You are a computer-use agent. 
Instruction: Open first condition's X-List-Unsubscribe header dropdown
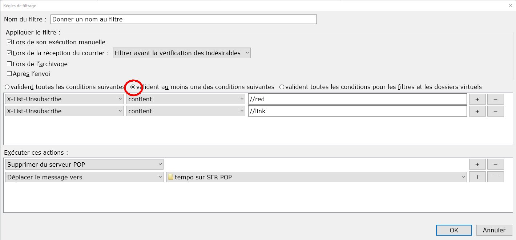click(64, 99)
